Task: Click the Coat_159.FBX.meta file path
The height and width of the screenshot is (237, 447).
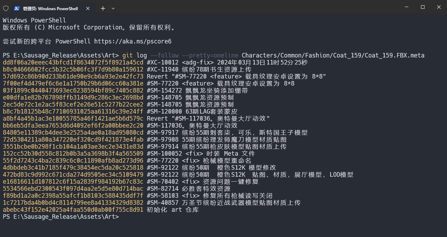Action: (x=333, y=55)
